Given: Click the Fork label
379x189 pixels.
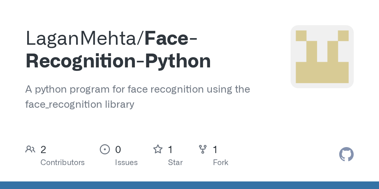Looking at the screenshot, I should 220,163.
